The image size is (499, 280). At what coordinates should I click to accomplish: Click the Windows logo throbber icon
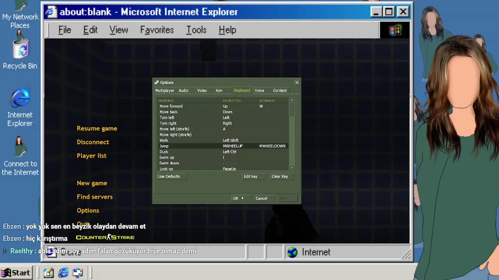(395, 30)
